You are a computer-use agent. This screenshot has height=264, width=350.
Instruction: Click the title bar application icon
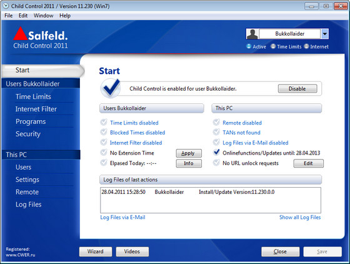pos(6,6)
